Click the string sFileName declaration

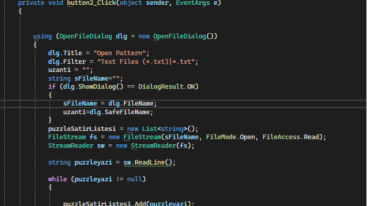85,78
